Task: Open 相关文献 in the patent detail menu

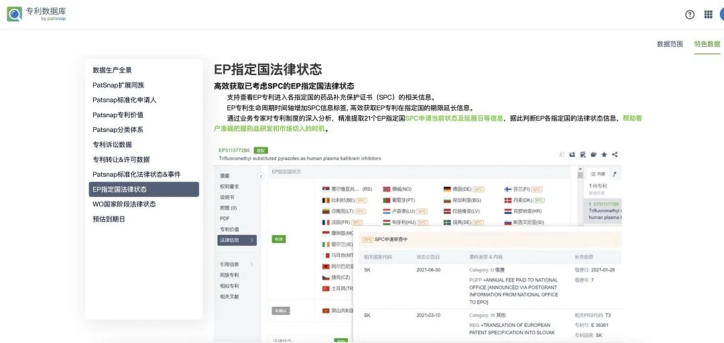Action: click(x=229, y=296)
